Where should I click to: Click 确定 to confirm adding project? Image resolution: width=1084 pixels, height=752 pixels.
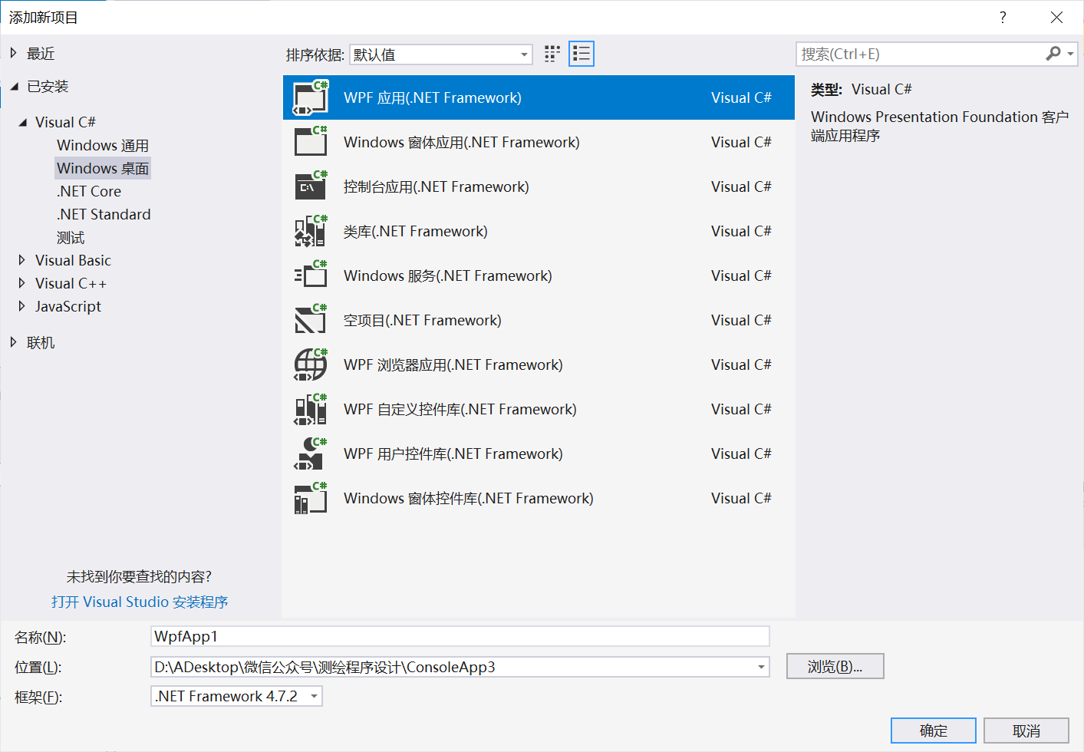coord(934,731)
